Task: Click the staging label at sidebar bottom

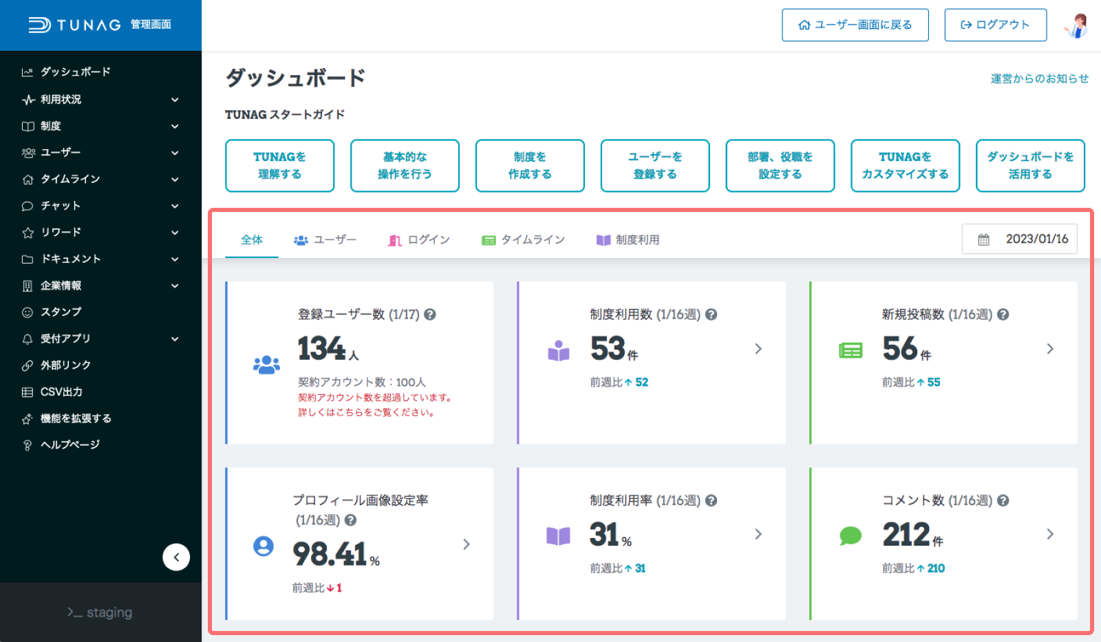Action: coord(100,612)
